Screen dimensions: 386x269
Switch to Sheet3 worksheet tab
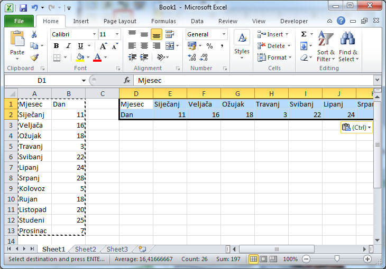click(117, 249)
